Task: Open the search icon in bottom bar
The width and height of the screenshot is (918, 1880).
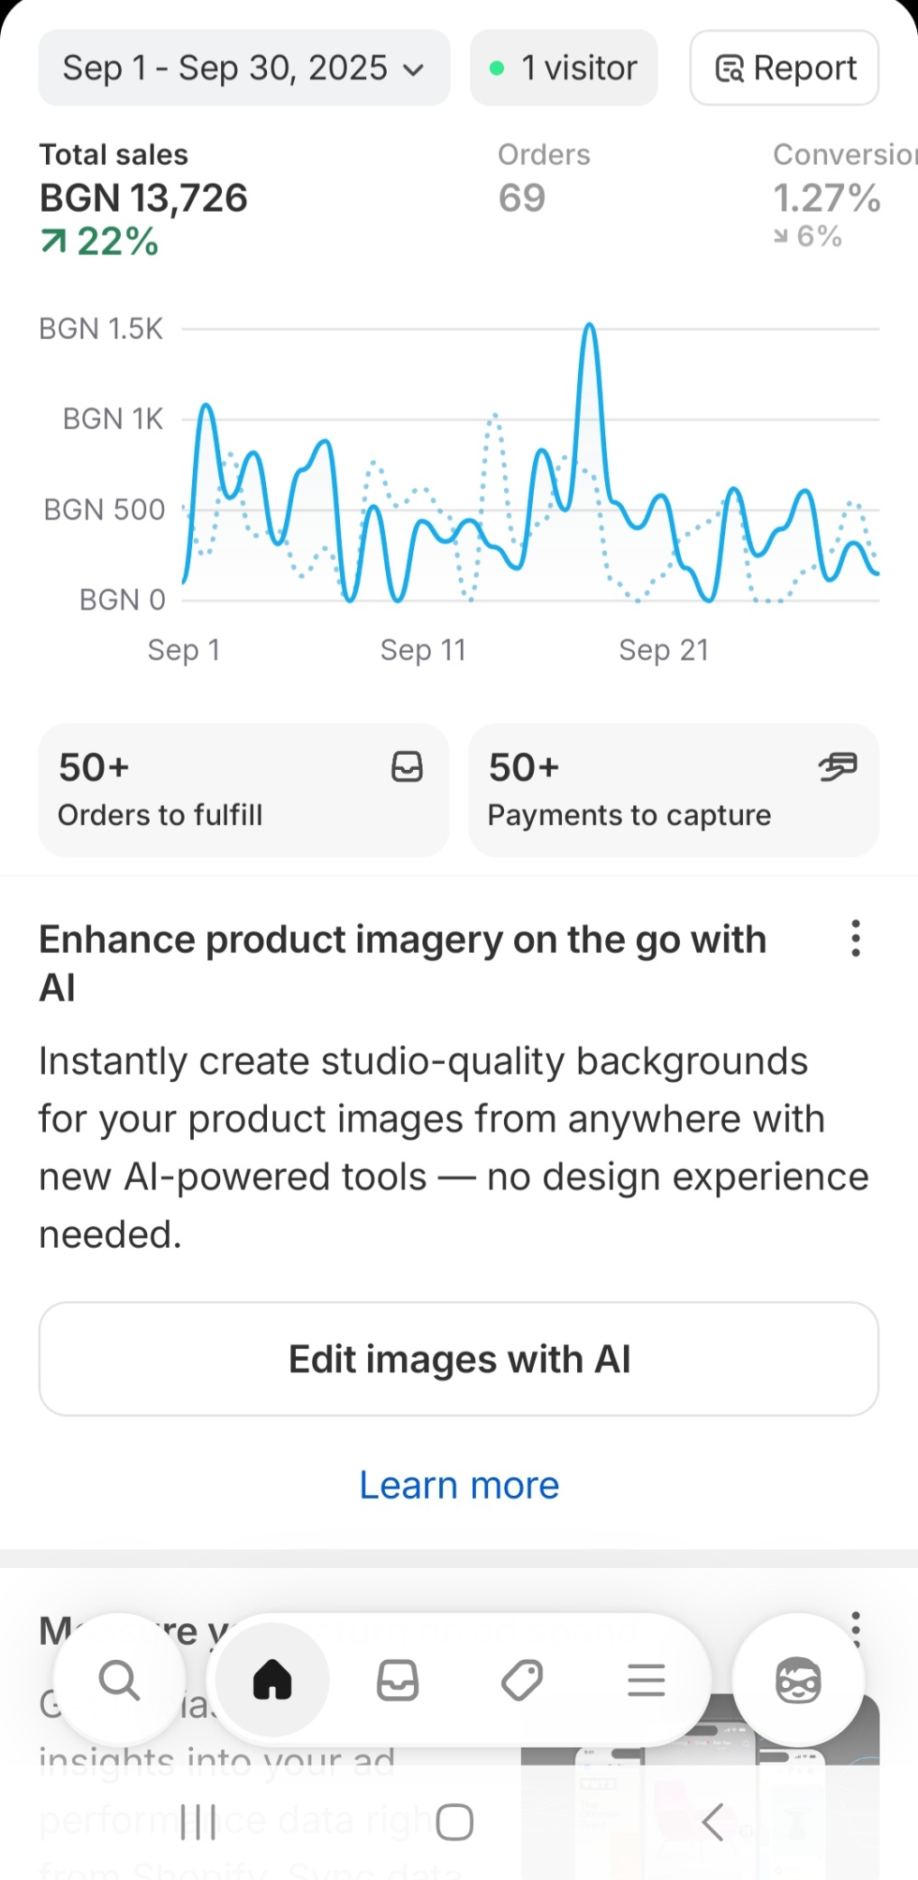Action: [x=119, y=1680]
